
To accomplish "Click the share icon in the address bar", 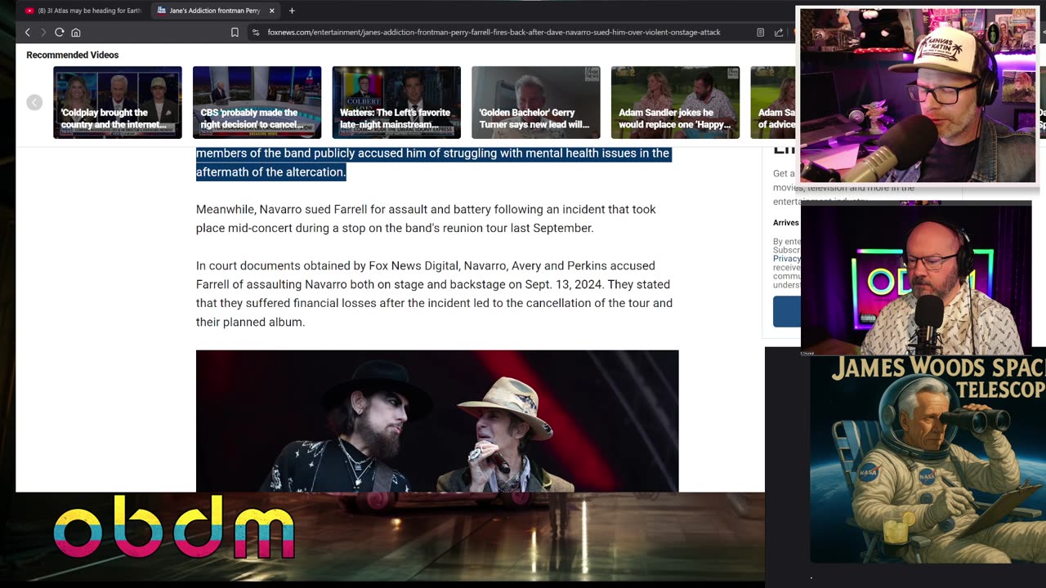I will pyautogui.click(x=779, y=33).
